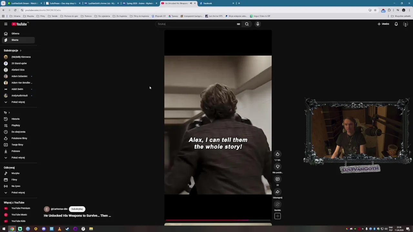
Task: Expand Pokaż więcej under the Ty section
Action: click(x=19, y=158)
